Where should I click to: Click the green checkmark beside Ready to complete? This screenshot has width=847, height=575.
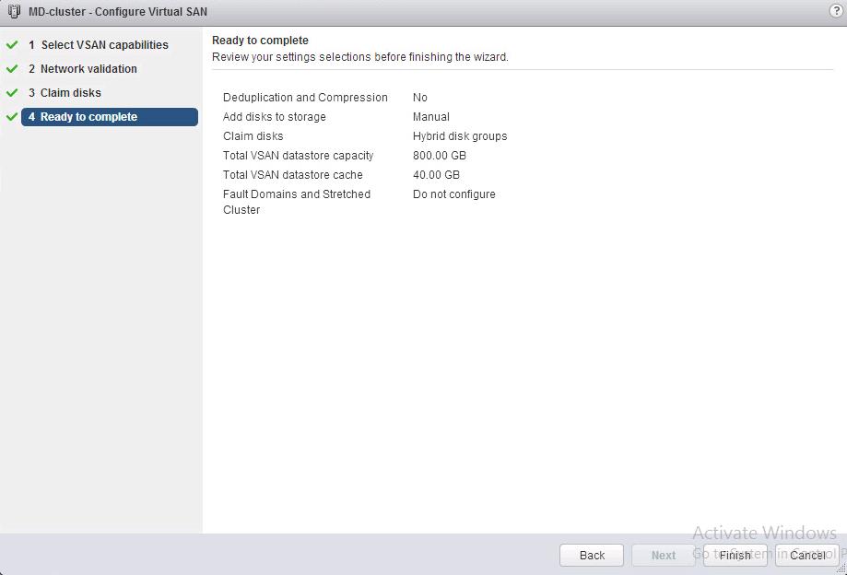click(12, 117)
